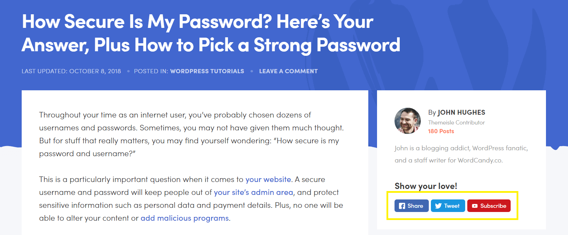The height and width of the screenshot is (235, 568).
Task: Click the "Show your love!" heading
Action: 426,186
